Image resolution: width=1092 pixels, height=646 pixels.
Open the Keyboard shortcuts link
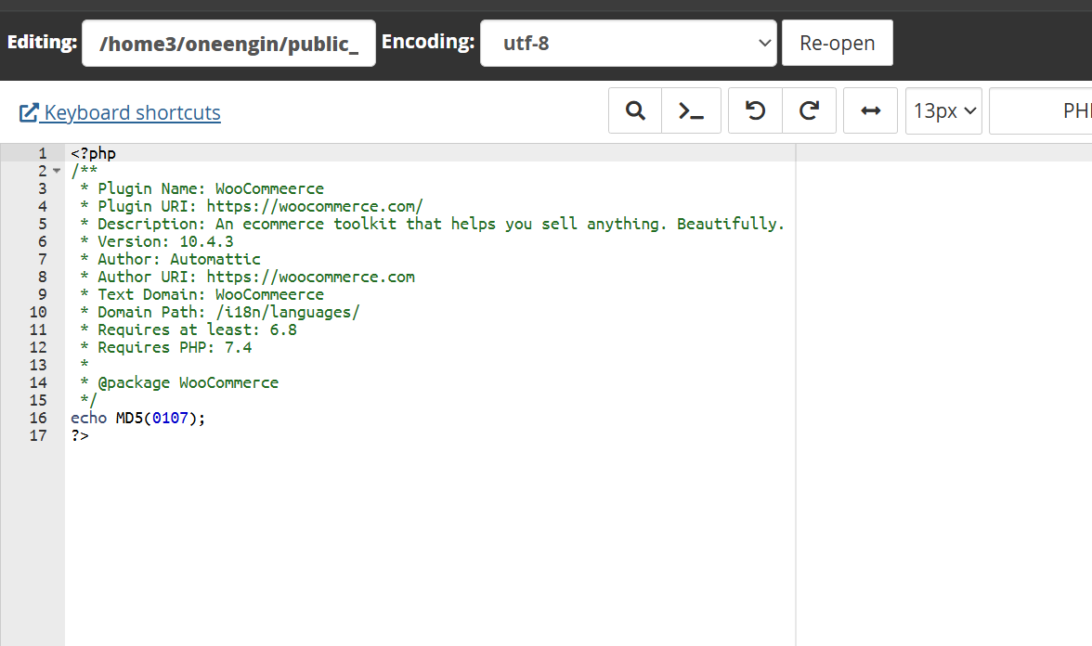(120, 113)
